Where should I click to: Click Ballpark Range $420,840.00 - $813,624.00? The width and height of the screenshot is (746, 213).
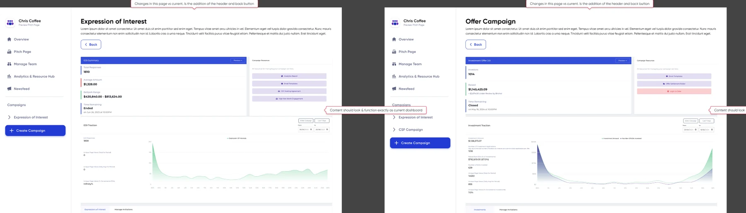pos(103,97)
